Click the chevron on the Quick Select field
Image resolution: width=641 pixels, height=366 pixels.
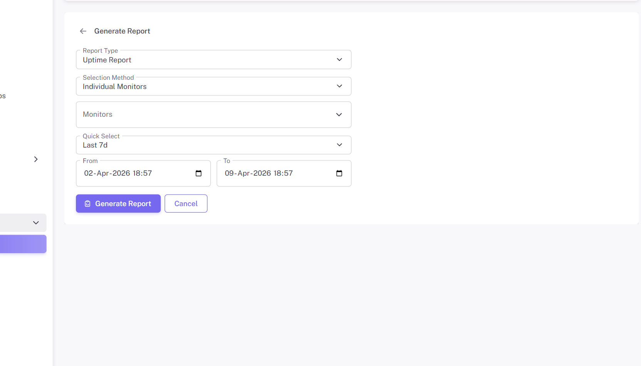340,144
